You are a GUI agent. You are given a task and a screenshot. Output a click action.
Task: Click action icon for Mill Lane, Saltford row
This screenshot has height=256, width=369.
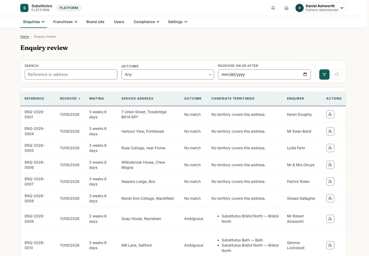[x=330, y=245]
